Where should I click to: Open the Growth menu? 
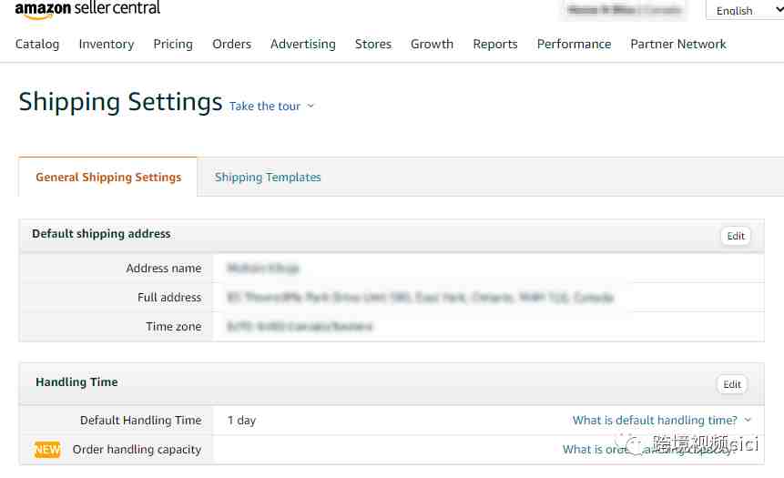pyautogui.click(x=432, y=44)
